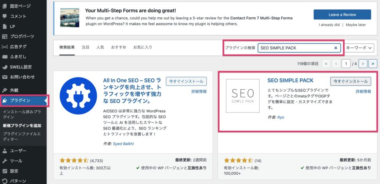380x184 pixels.
Task: Open the SEO SIMPLE PACK title link
Action: click(290, 80)
